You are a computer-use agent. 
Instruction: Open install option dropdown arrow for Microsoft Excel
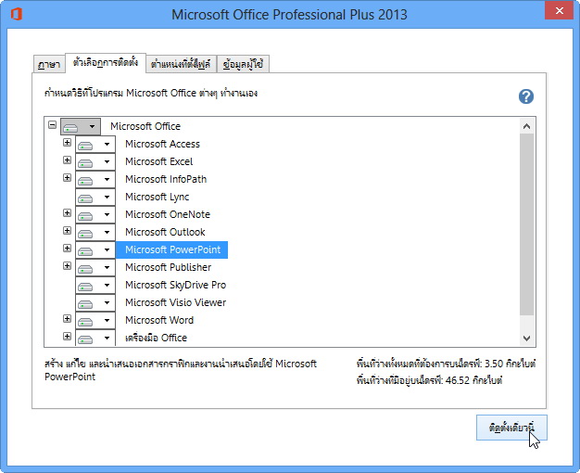(107, 161)
